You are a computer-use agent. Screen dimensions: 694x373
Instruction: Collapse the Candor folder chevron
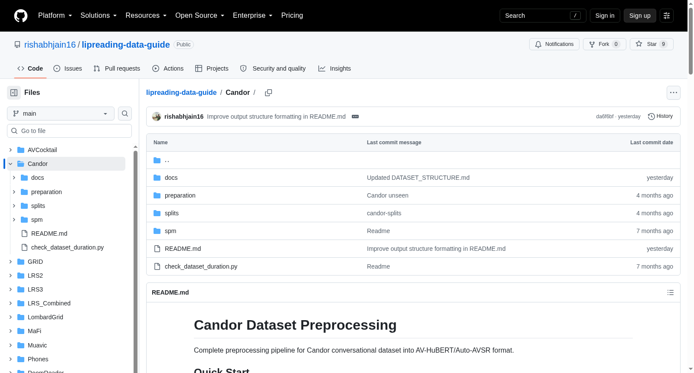[x=10, y=164]
